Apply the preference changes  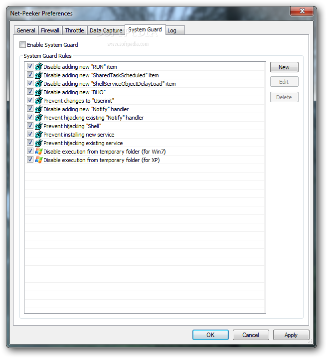[291, 335]
